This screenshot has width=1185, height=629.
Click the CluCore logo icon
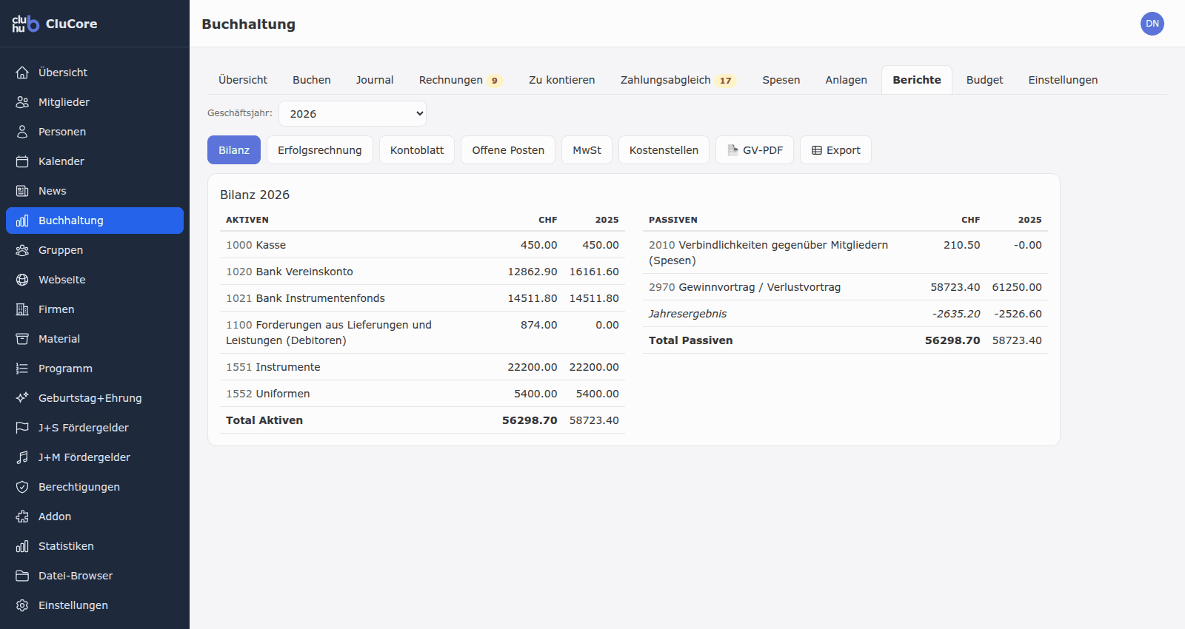(x=25, y=24)
